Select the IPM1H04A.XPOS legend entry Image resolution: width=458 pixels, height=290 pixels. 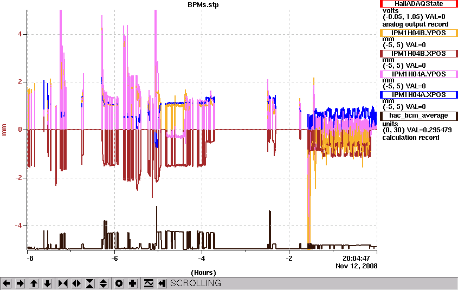(418, 95)
